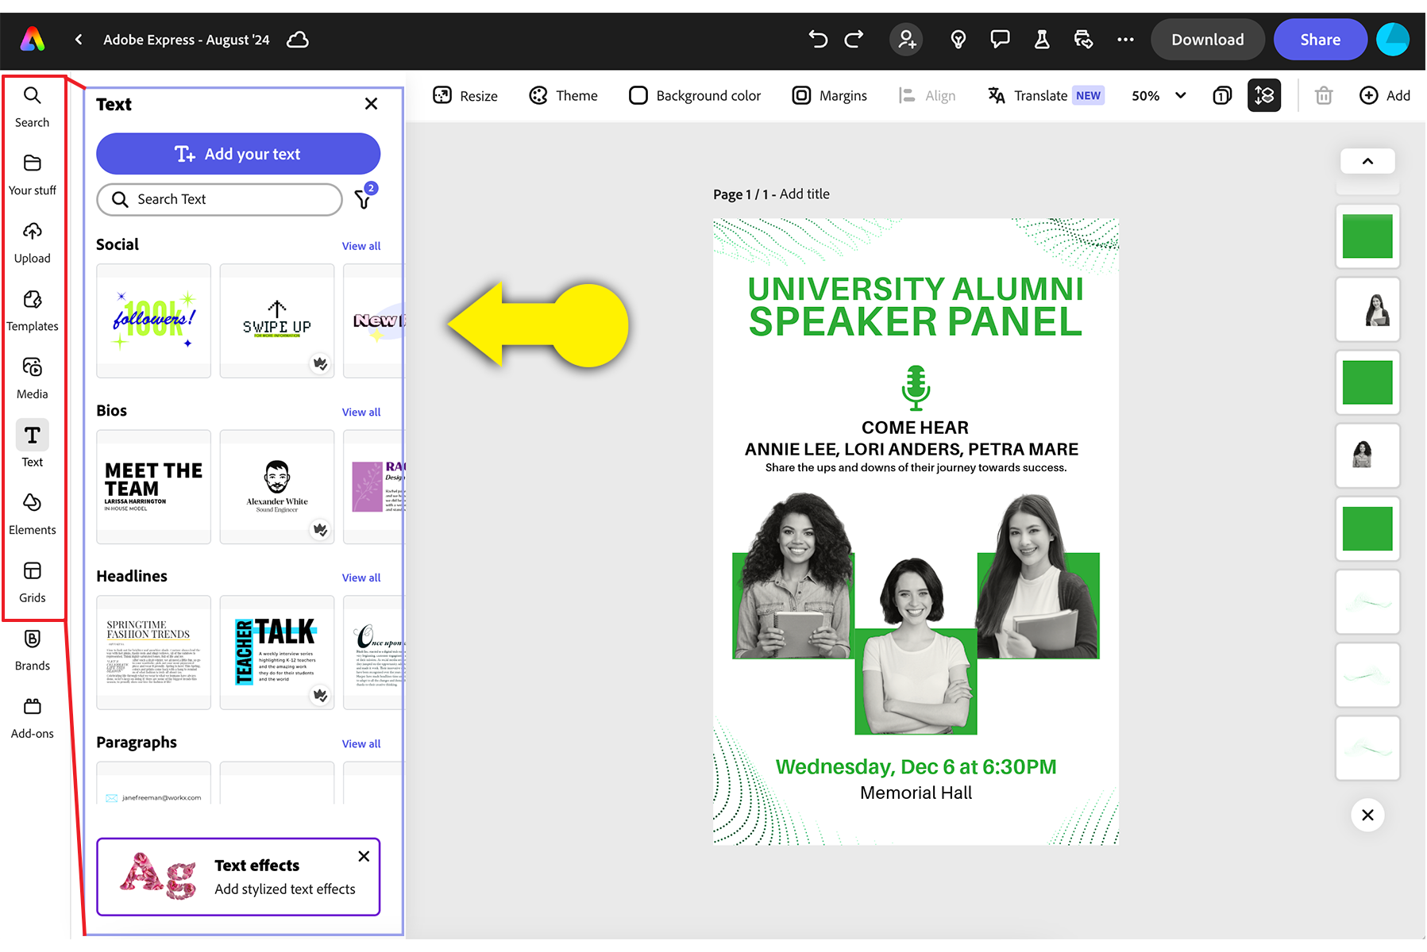The image size is (1427, 952).
Task: Open the comments speech bubble icon
Action: (x=1000, y=40)
